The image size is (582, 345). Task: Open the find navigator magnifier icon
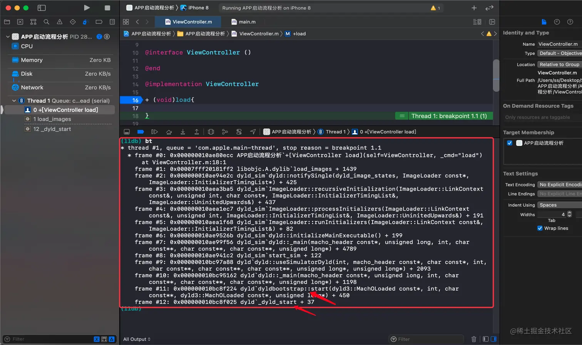click(46, 22)
